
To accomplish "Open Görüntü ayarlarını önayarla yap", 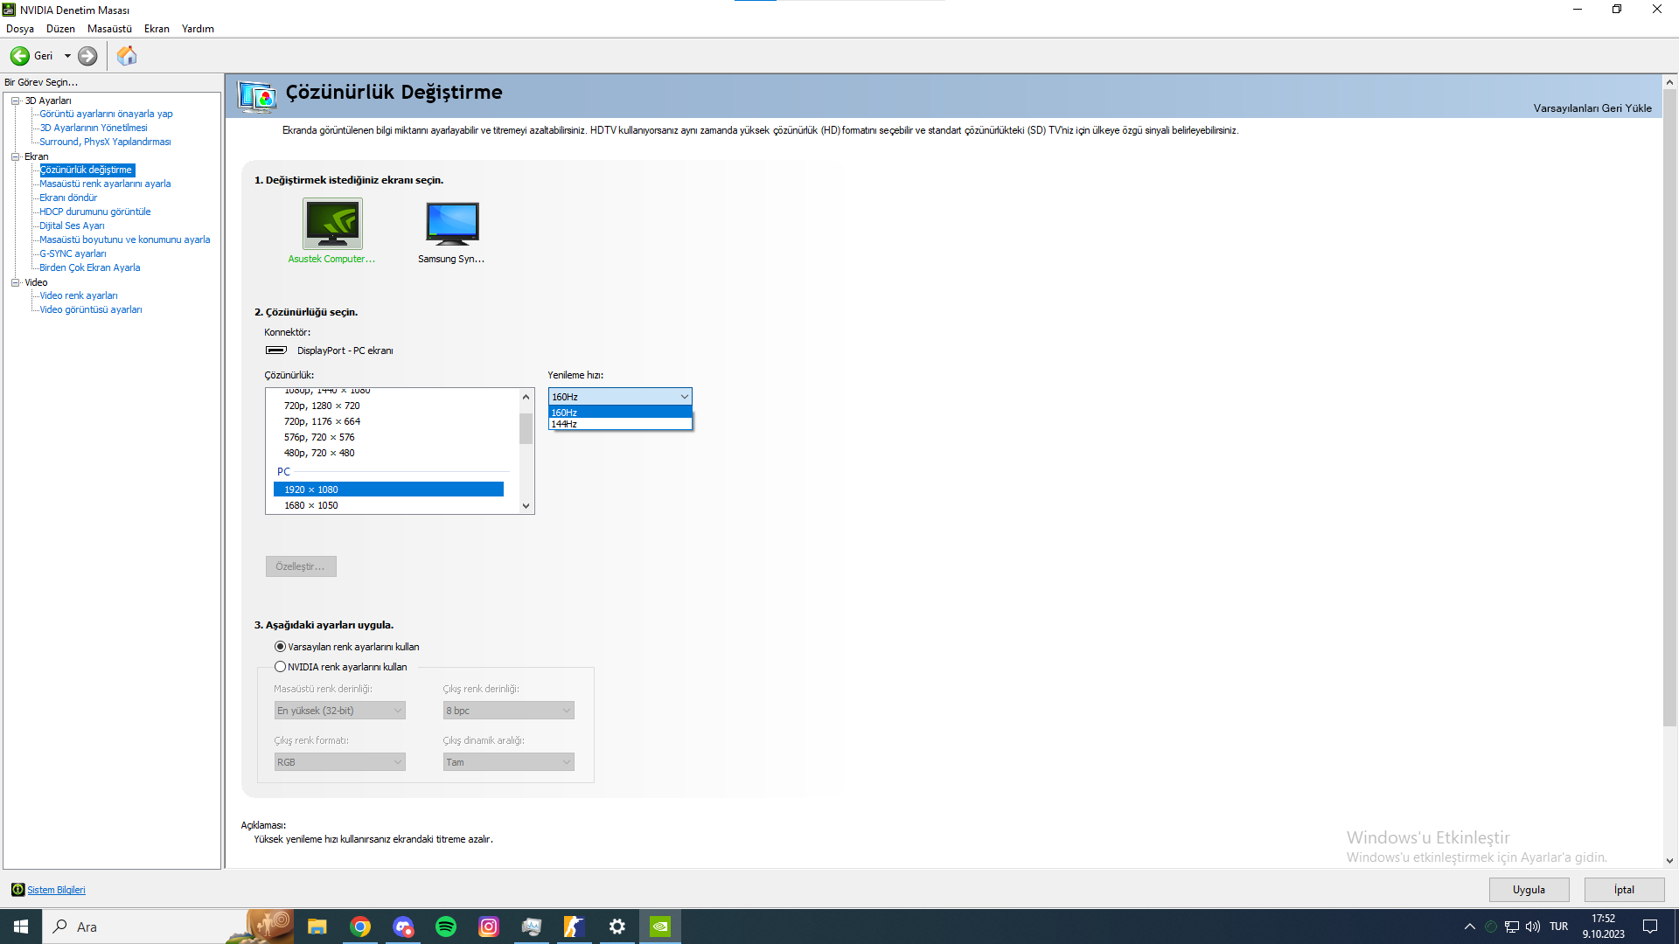I will point(106,114).
